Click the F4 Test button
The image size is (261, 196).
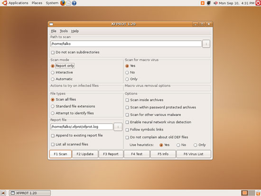[137, 154]
